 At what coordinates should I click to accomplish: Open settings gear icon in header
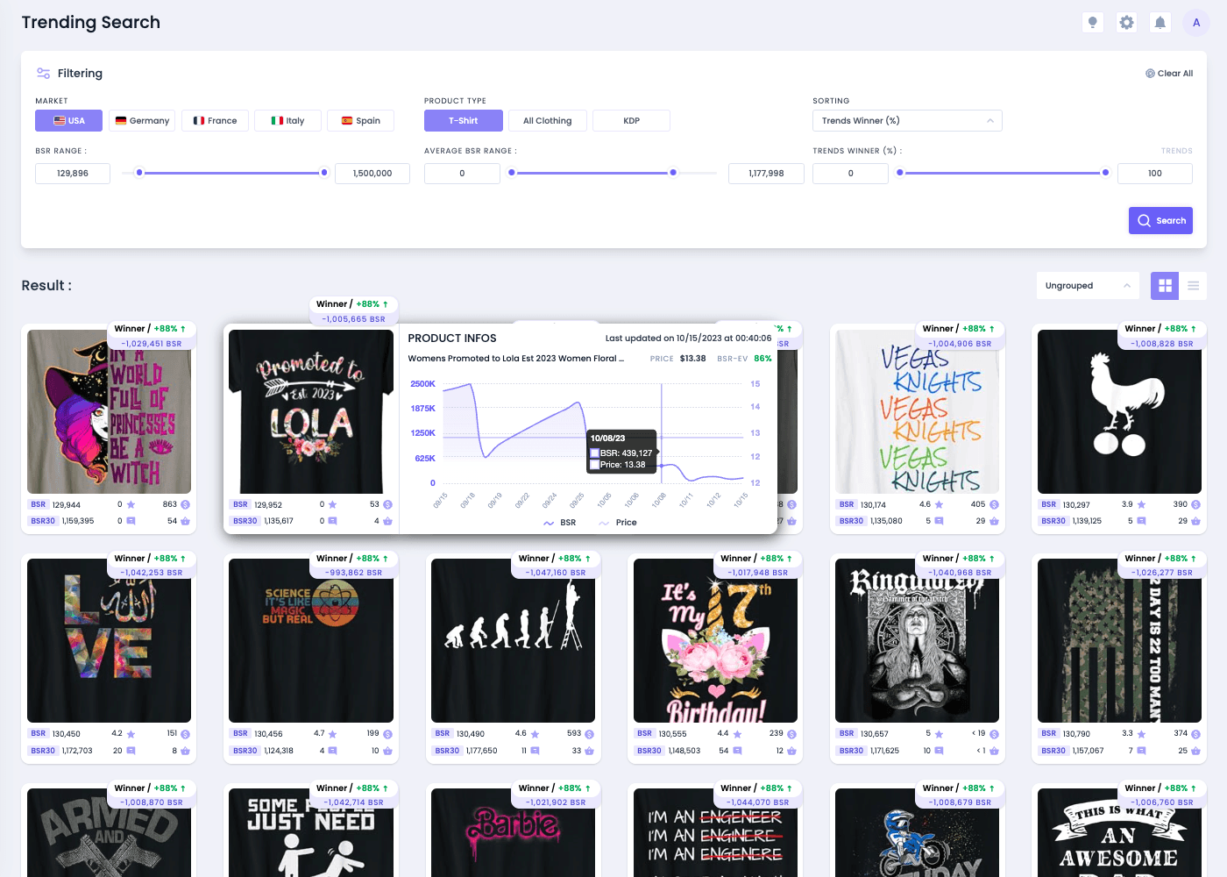[1126, 23]
